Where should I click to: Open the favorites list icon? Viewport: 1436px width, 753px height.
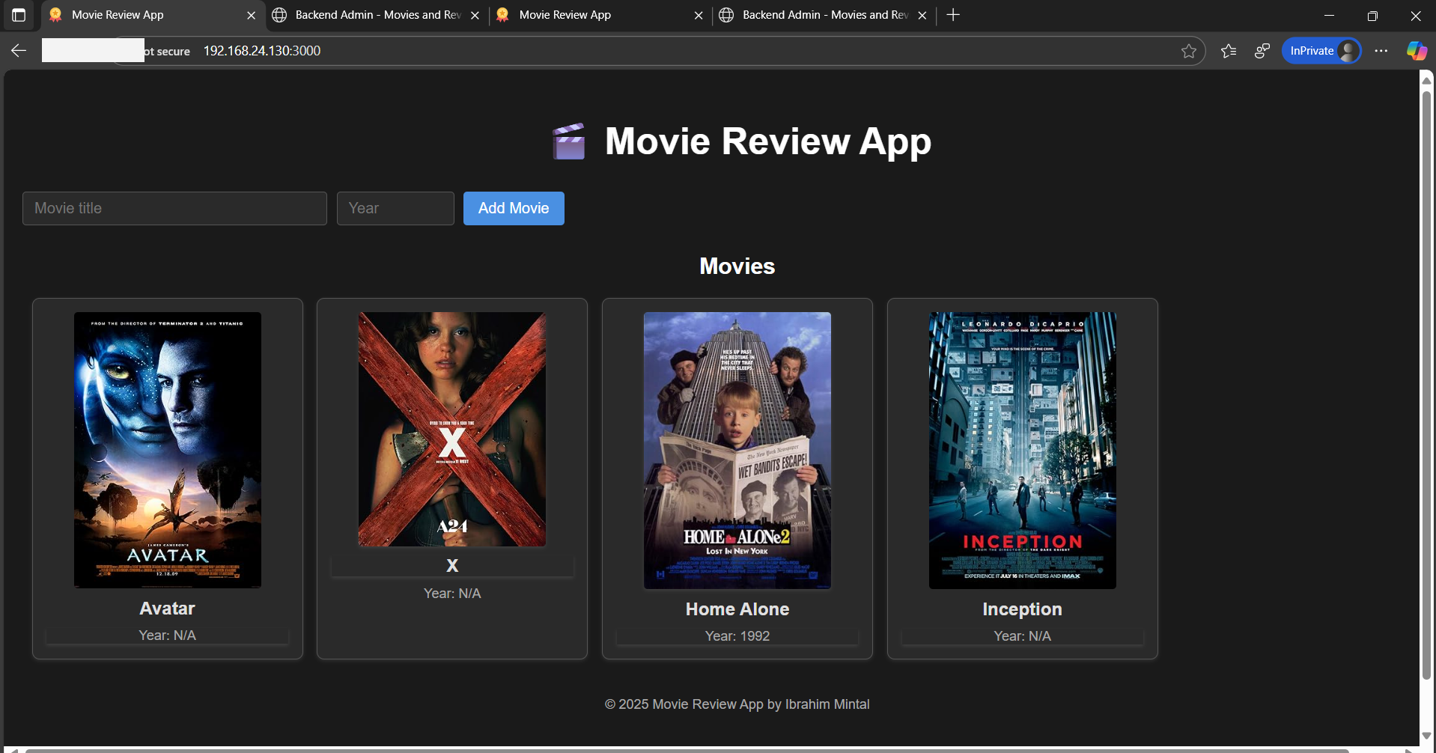click(x=1228, y=51)
